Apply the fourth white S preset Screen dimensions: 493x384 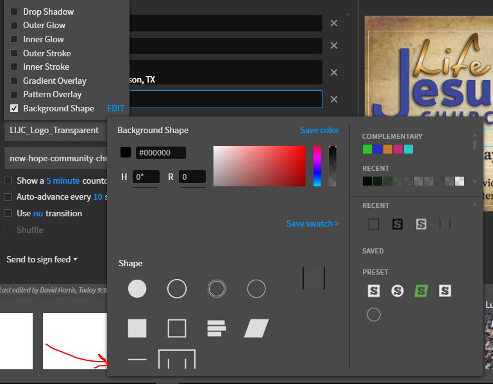click(445, 291)
